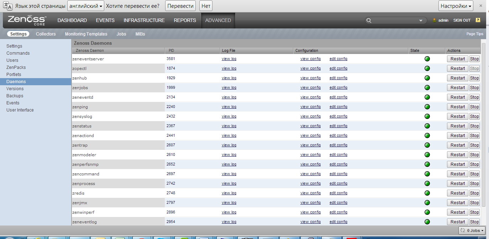Open the Collectors sub-tab

[x=46, y=34]
